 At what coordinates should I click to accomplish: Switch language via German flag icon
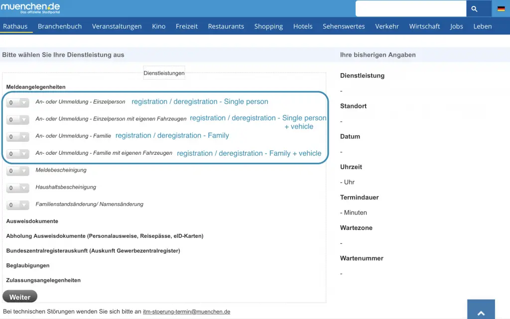pyautogui.click(x=501, y=9)
